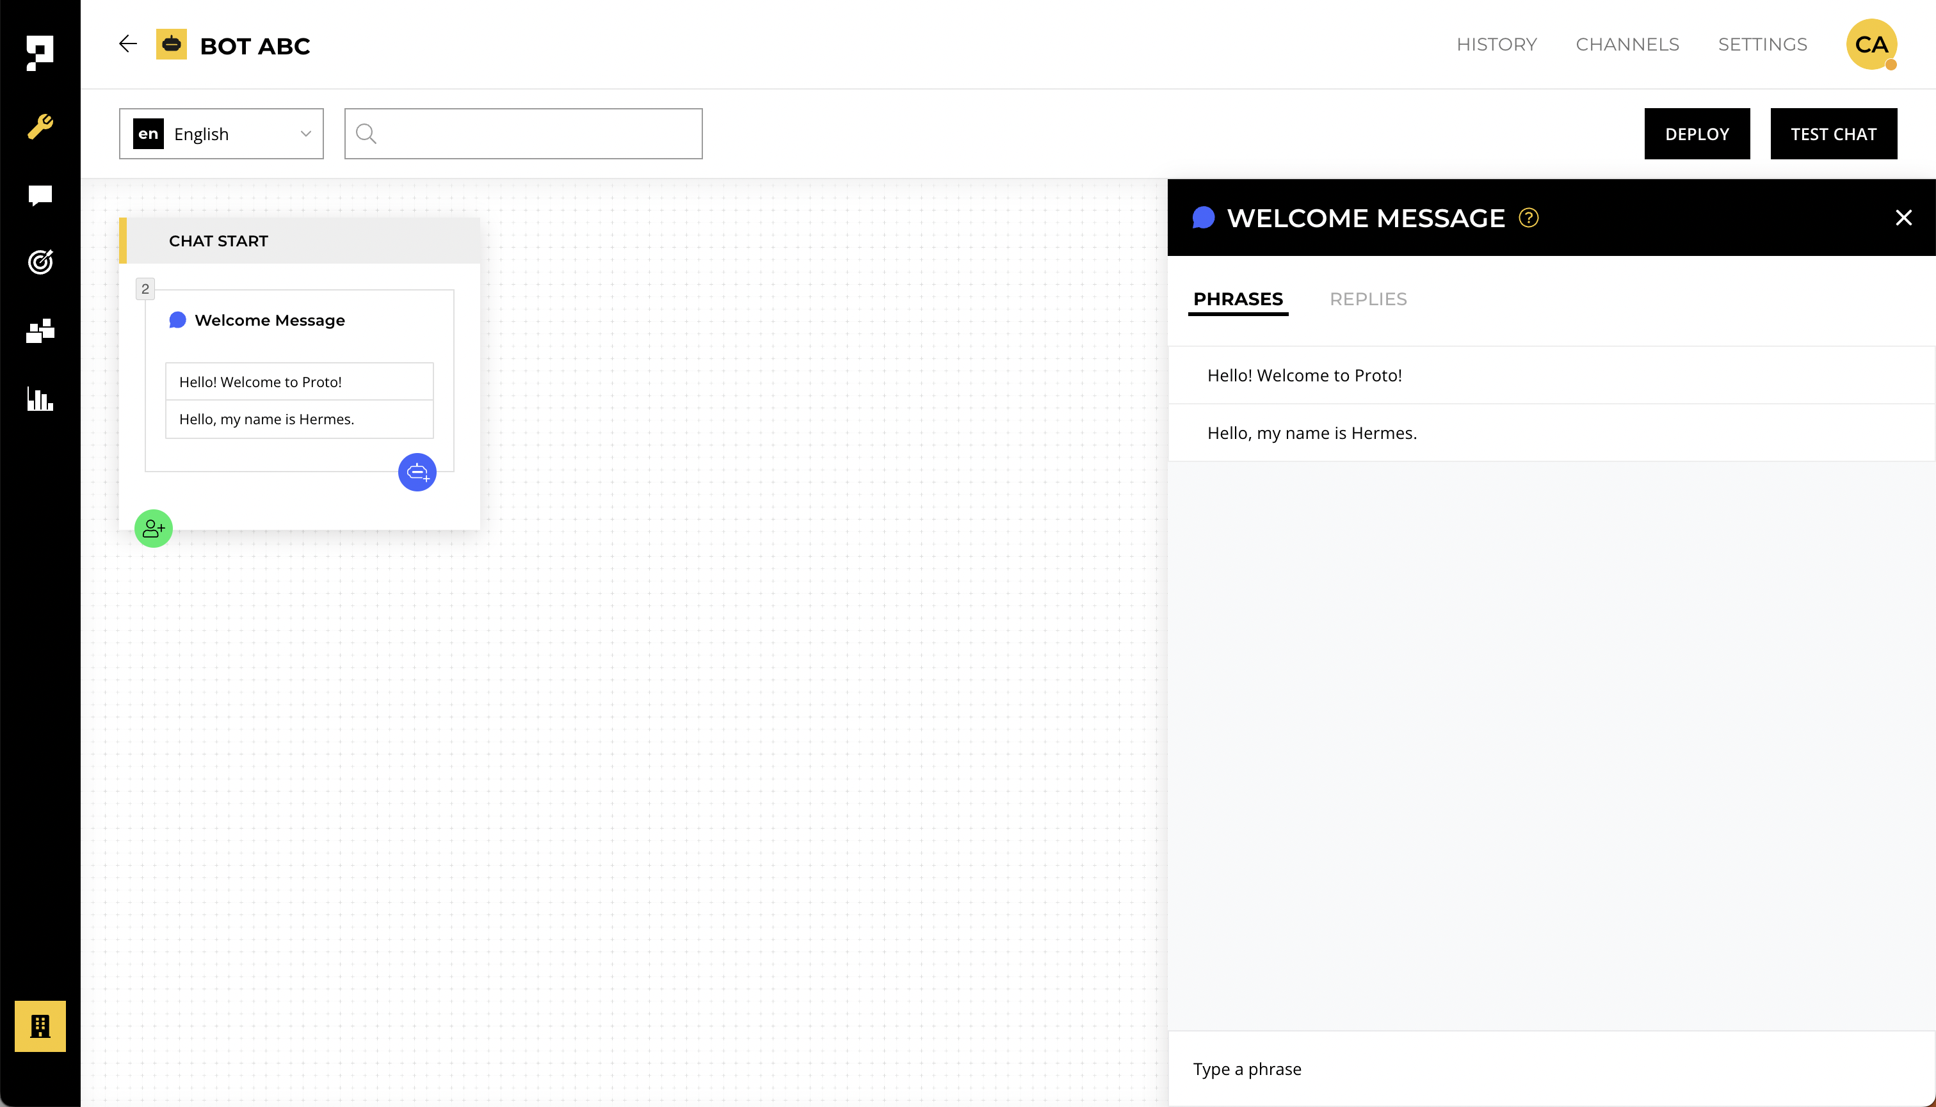The height and width of the screenshot is (1107, 1936).
Task: Click the yellow building icon at bottom
Action: pos(40,1026)
